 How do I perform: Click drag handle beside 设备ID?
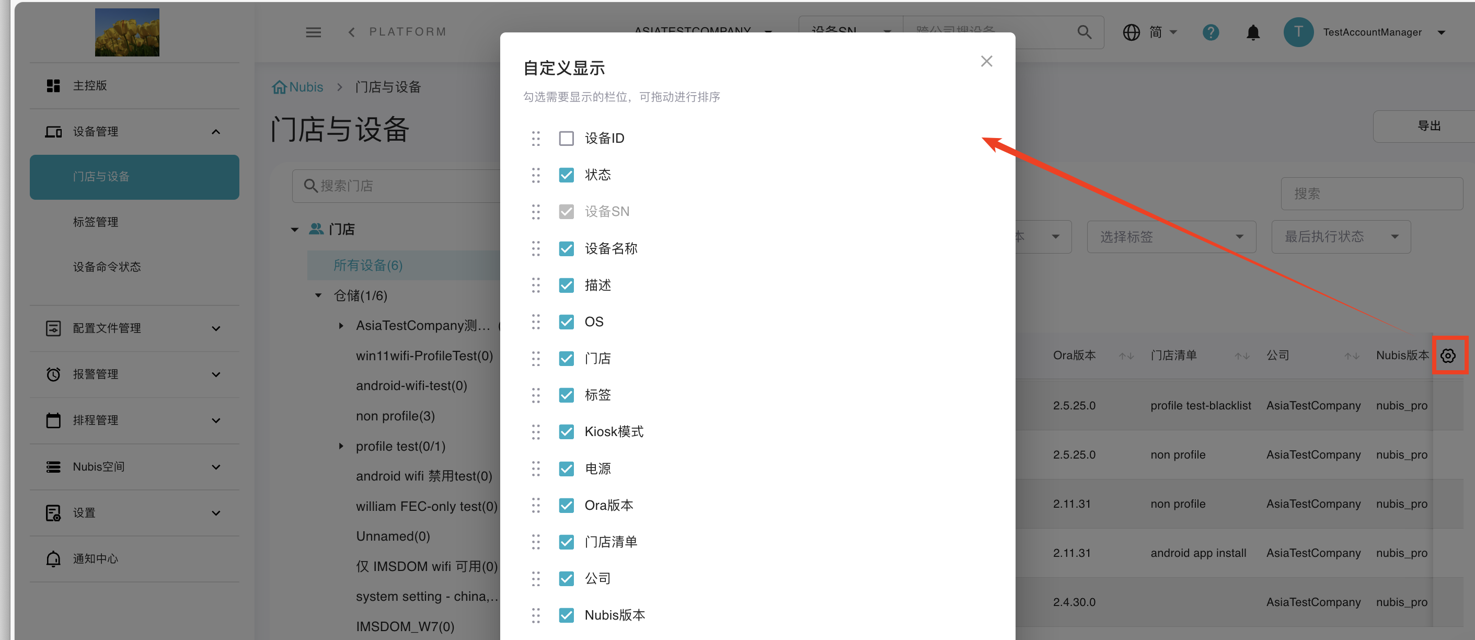[535, 138]
